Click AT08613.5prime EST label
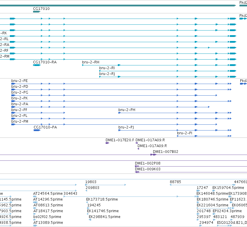The width and height of the screenshot is (247, 227). (48, 205)
